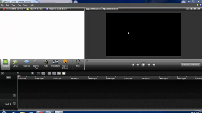Open the Play menu
This screenshot has width=202, height=113.
click(x=19, y=5)
